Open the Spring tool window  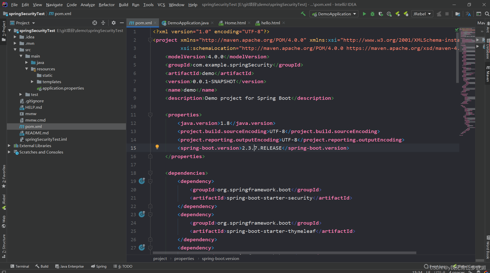(99, 266)
